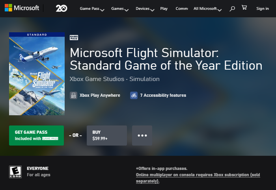This screenshot has width=276, height=190.
Task: Go to the Play menu item
Action: tap(164, 9)
